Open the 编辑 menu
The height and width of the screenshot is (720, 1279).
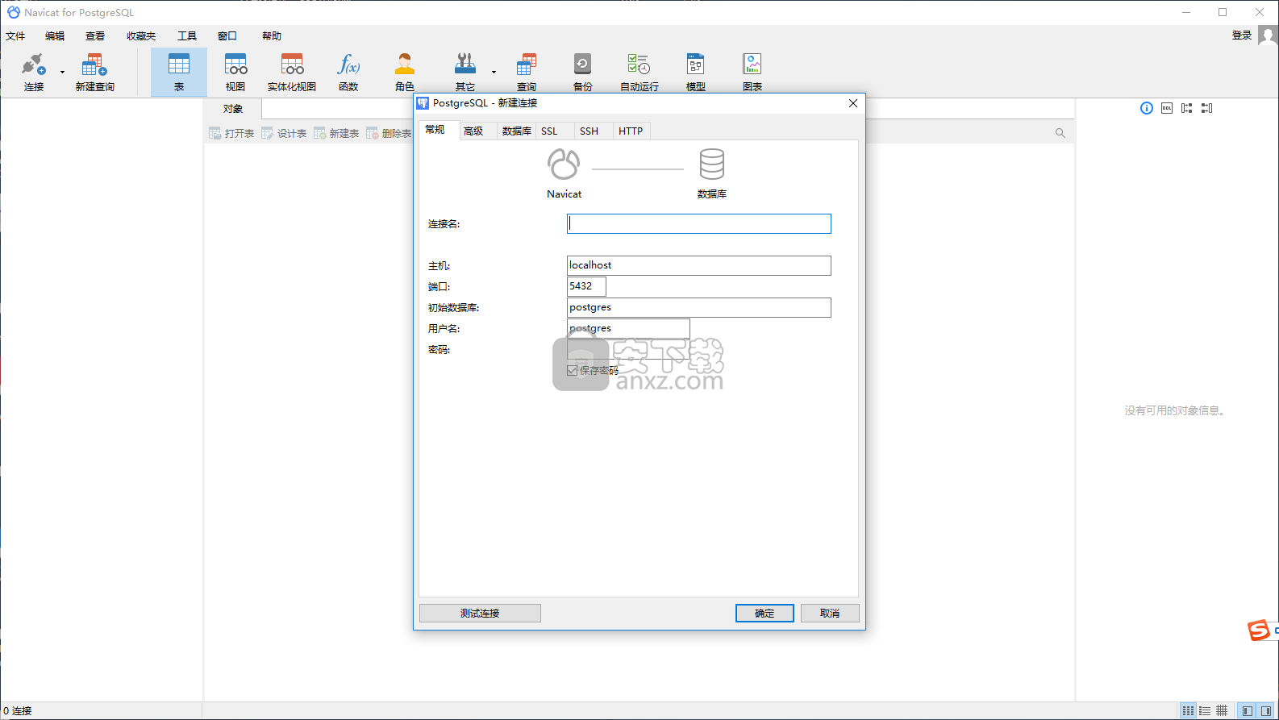(55, 36)
